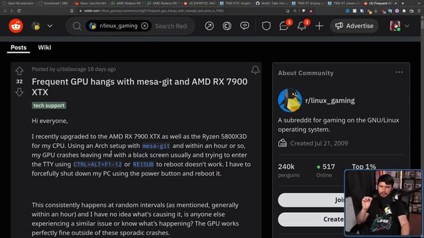Upvote the Frequent GPU hangs post
Viewport: 424px width, 238px height.
point(19,71)
